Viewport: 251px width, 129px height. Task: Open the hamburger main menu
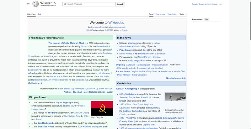tap(28, 4)
